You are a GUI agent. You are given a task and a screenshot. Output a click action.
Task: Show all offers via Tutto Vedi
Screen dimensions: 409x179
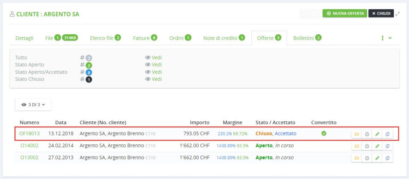[153, 58]
